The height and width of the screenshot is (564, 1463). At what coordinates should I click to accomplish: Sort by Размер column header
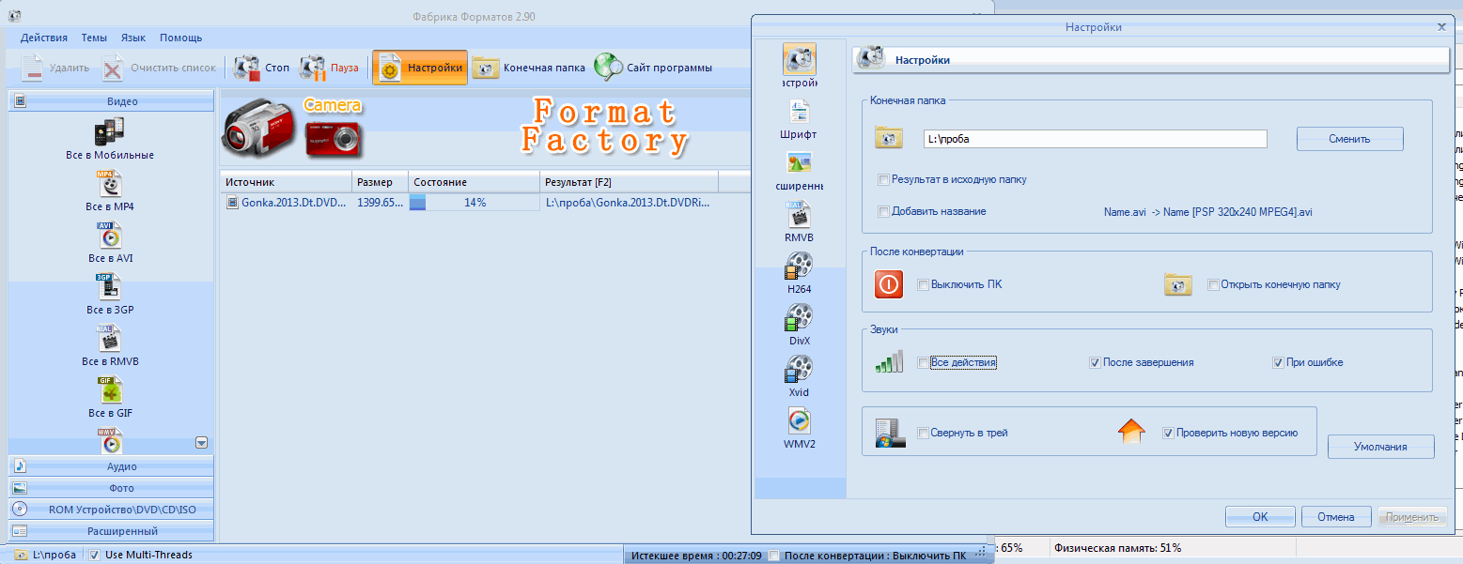[x=380, y=182]
